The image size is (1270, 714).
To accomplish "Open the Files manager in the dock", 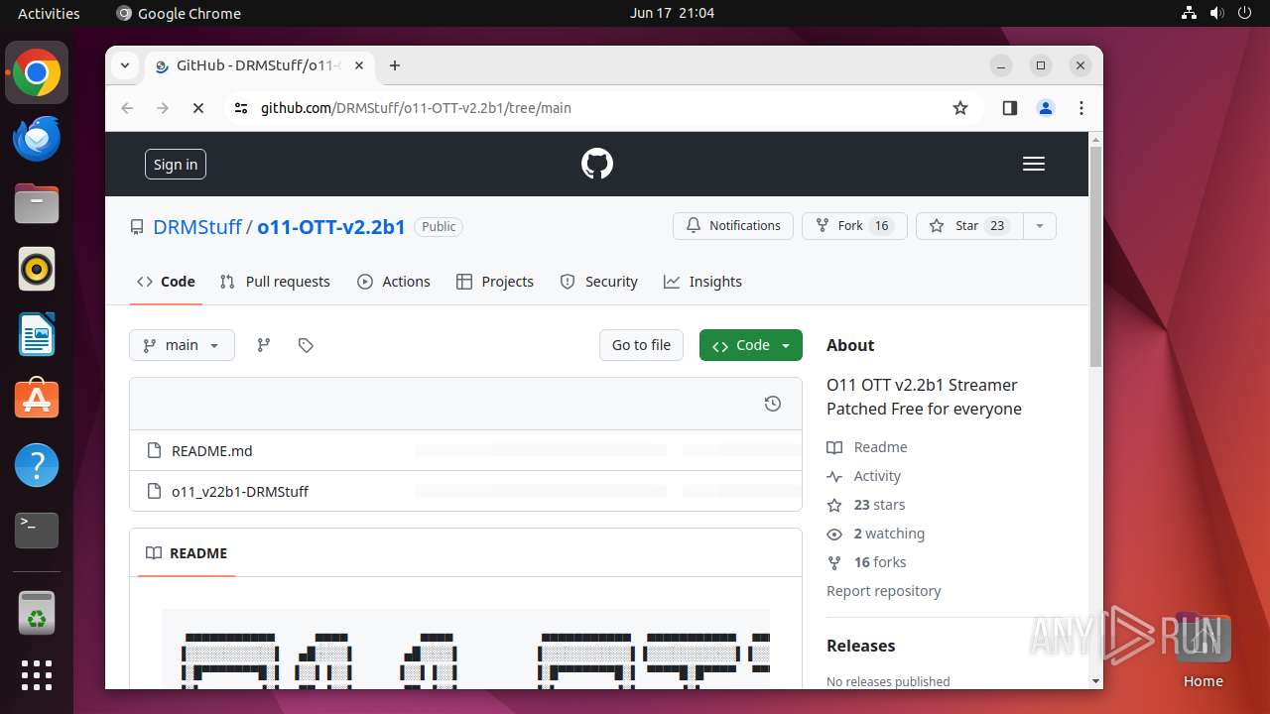I will pos(37,203).
